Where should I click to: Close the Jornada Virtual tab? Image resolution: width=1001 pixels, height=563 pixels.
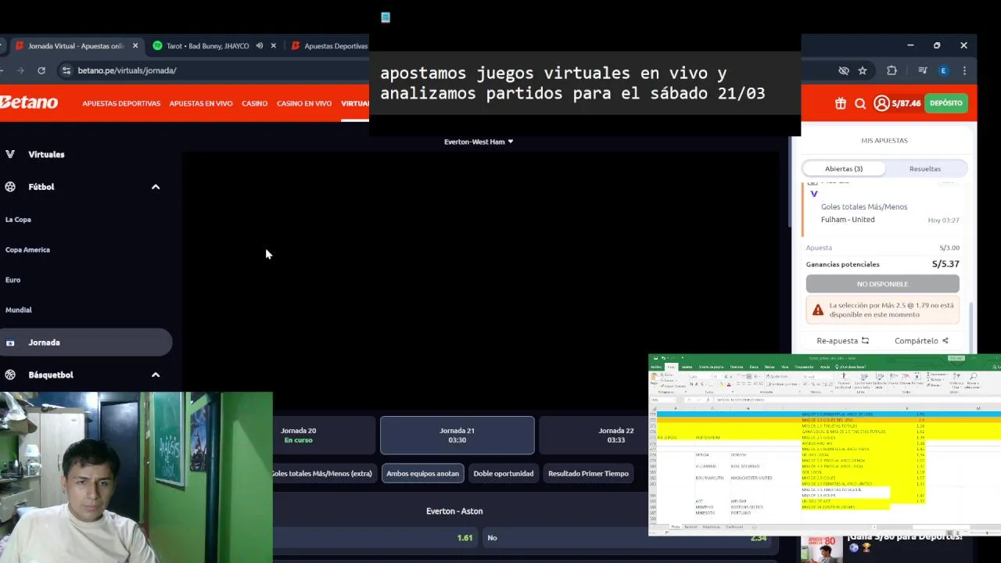pos(135,46)
